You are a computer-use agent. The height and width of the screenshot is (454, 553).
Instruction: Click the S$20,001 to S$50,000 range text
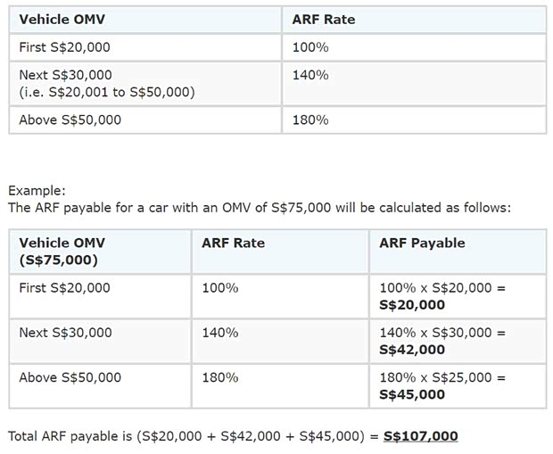[106, 92]
